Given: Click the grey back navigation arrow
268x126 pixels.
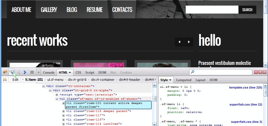Looking at the screenshot, I should click(x=19, y=72).
